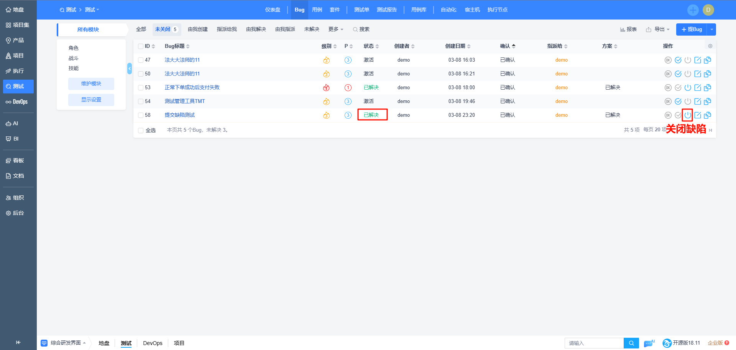Click the blue plus quick-create icon
The width and height of the screenshot is (736, 350).
click(x=693, y=10)
